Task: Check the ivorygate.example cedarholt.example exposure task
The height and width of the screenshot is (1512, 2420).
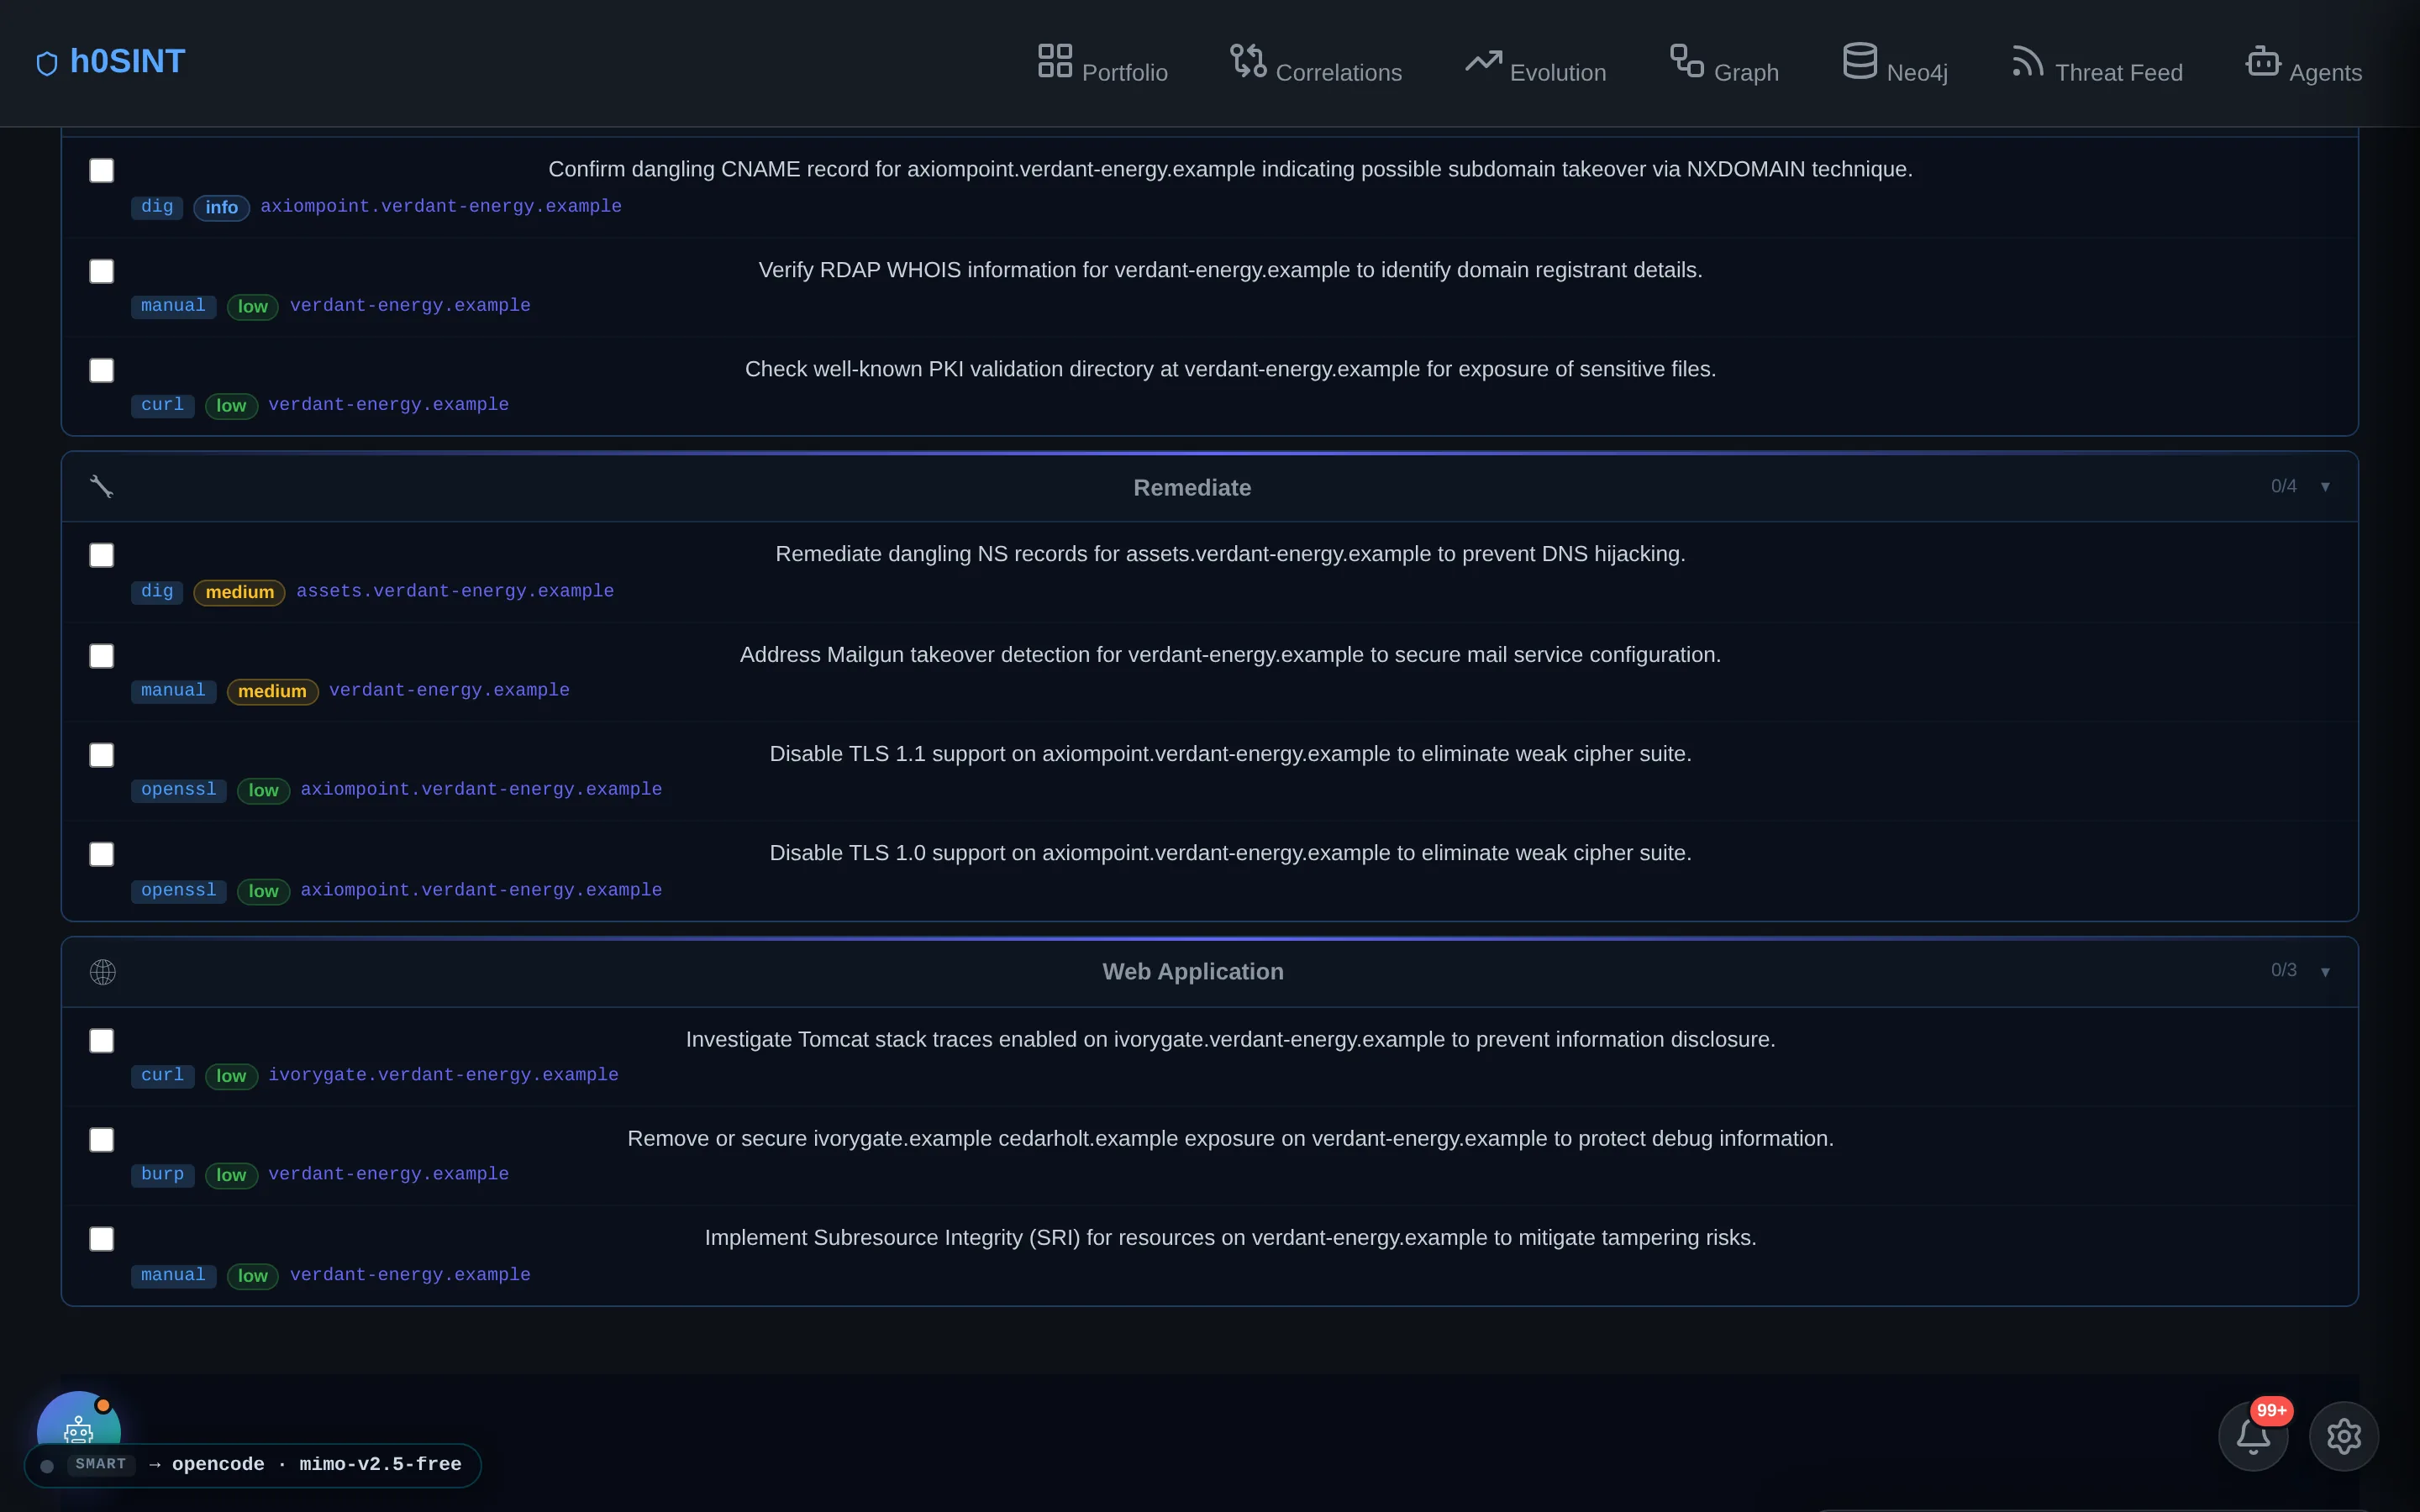Action: tap(101, 1140)
